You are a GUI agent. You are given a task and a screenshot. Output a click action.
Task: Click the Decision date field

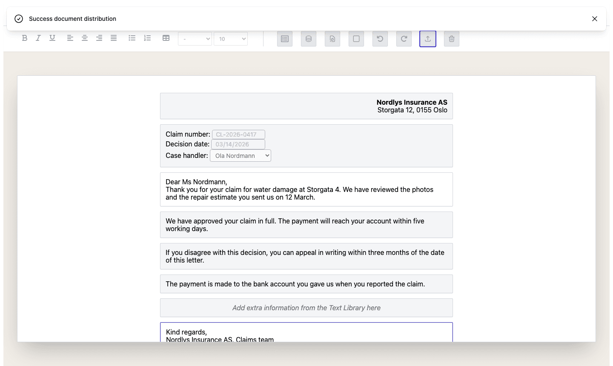tap(238, 144)
